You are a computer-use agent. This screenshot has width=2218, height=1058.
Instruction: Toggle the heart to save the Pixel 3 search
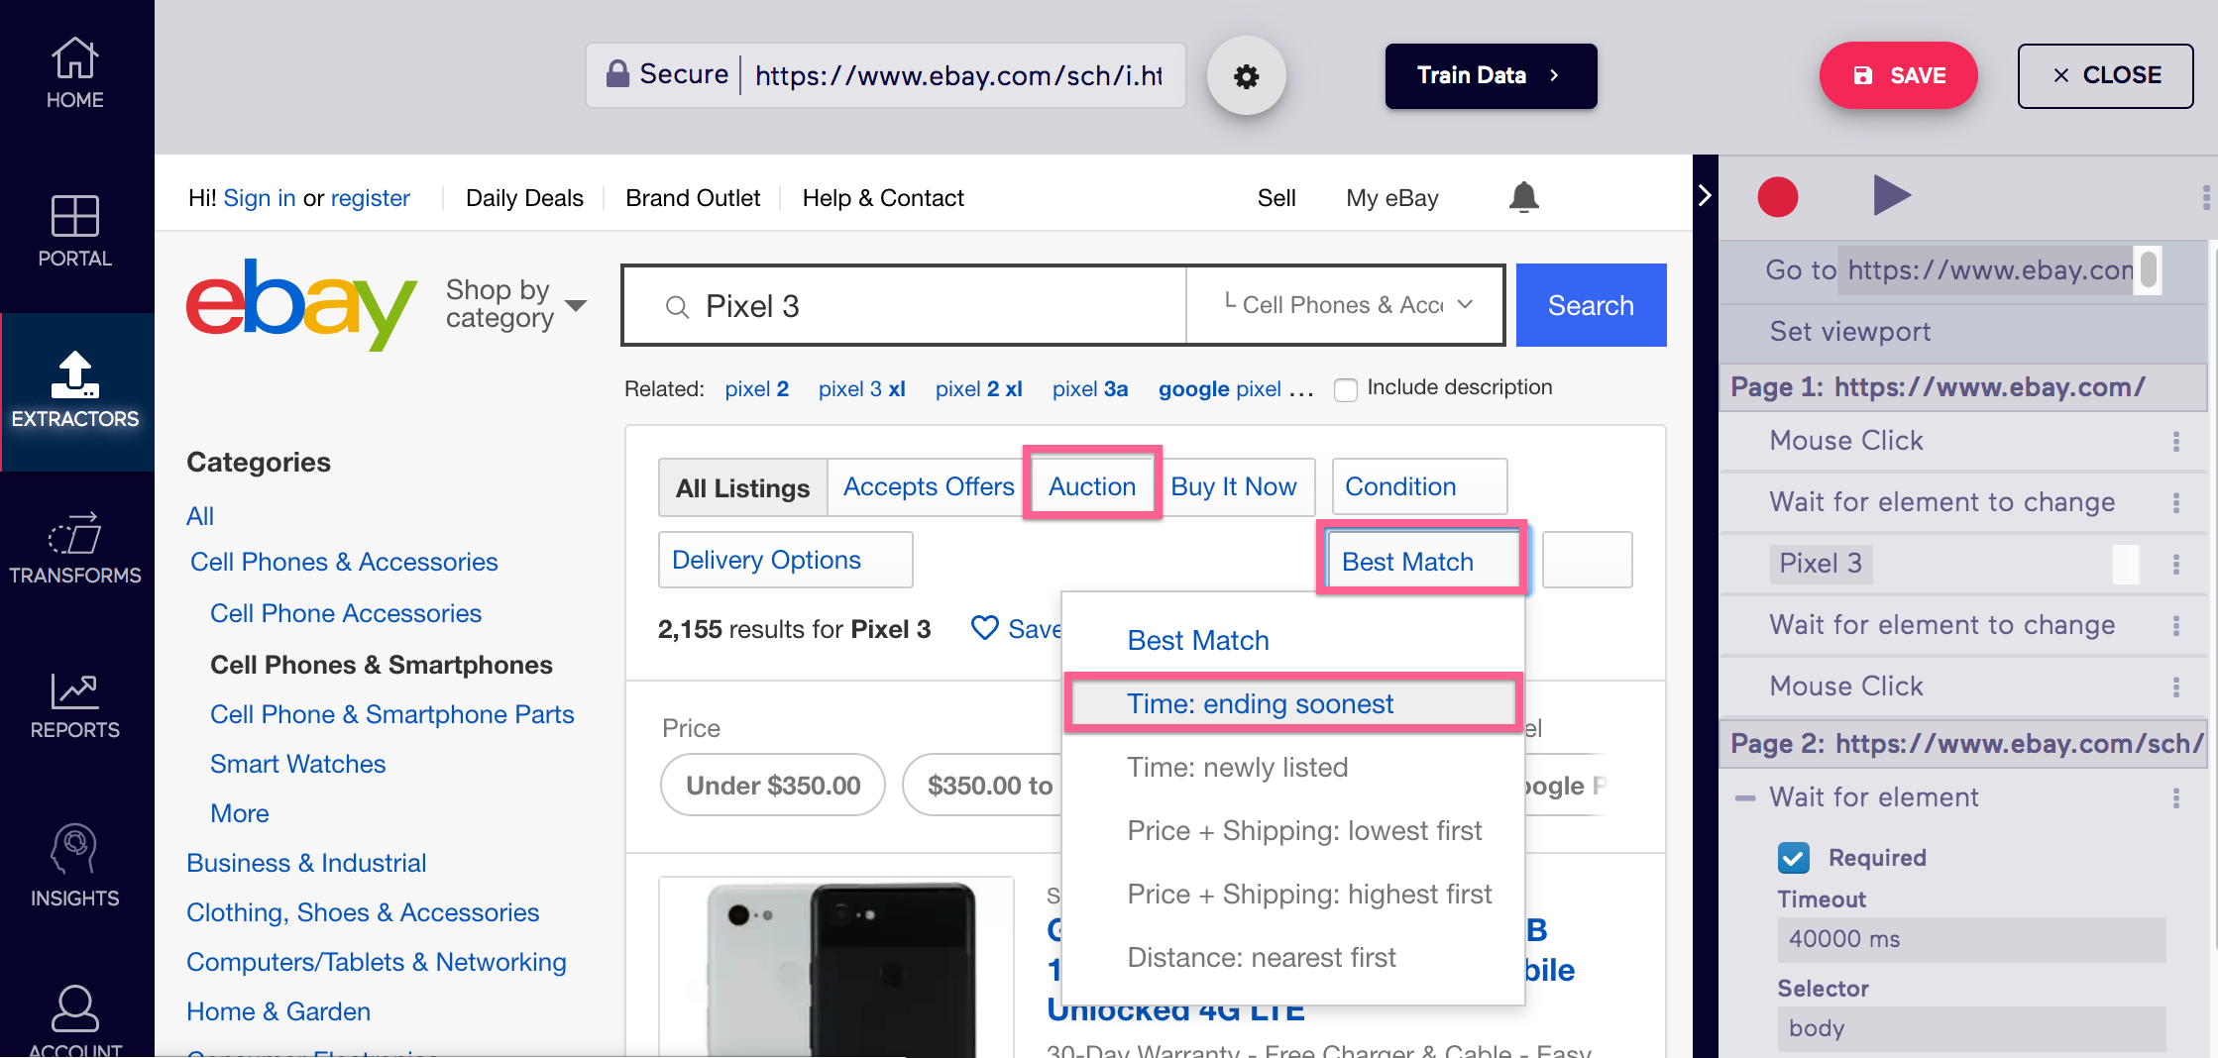(984, 628)
